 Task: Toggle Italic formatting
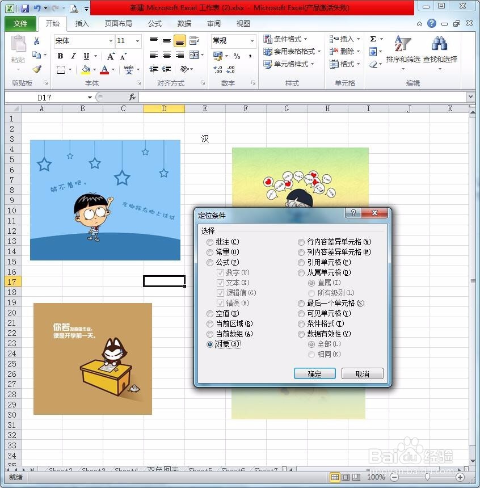(73, 56)
